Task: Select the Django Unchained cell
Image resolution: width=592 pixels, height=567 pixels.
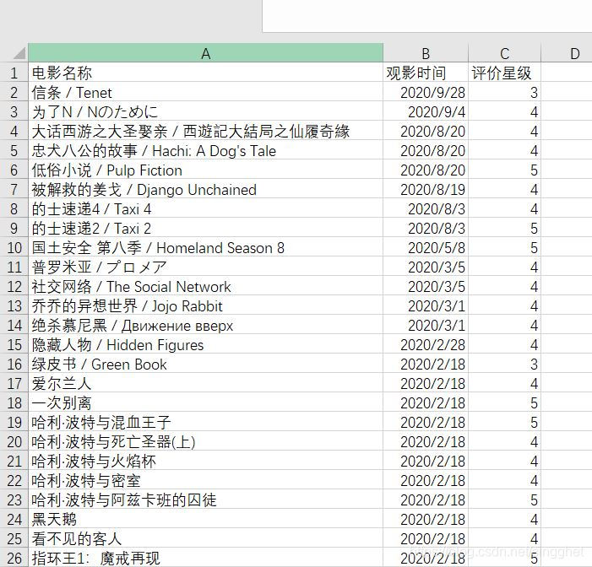Action: point(206,189)
